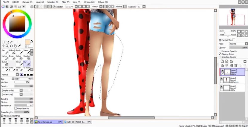Click the Magic Wand tool
The image size is (248, 127).
[x=11, y=42]
